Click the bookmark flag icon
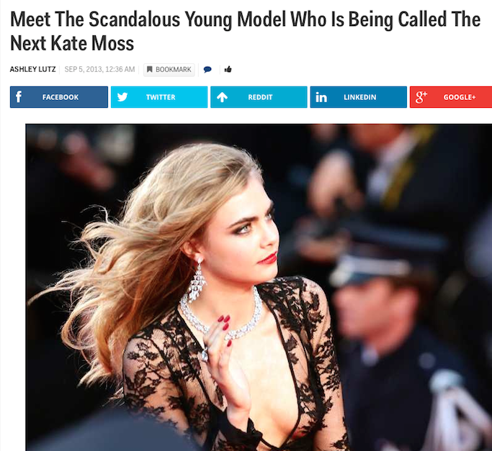The width and height of the screenshot is (492, 451). (150, 69)
